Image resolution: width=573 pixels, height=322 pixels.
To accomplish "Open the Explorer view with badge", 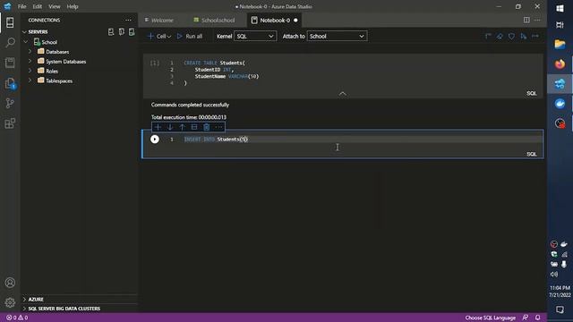I will coord(10,83).
